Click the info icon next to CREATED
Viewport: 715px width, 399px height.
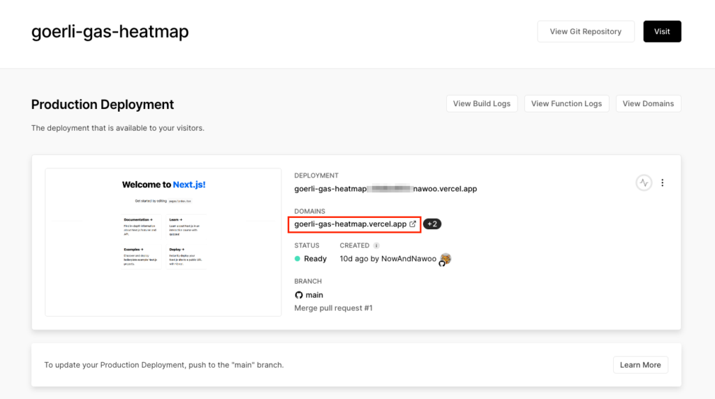376,245
